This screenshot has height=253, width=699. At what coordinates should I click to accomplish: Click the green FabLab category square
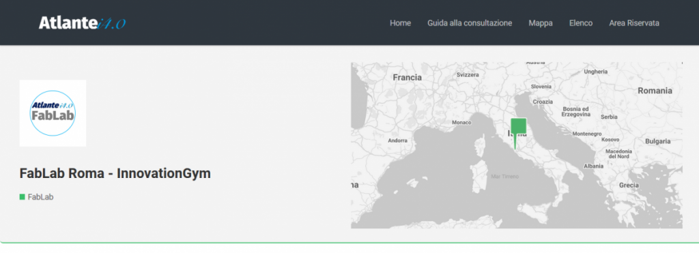[x=23, y=197]
